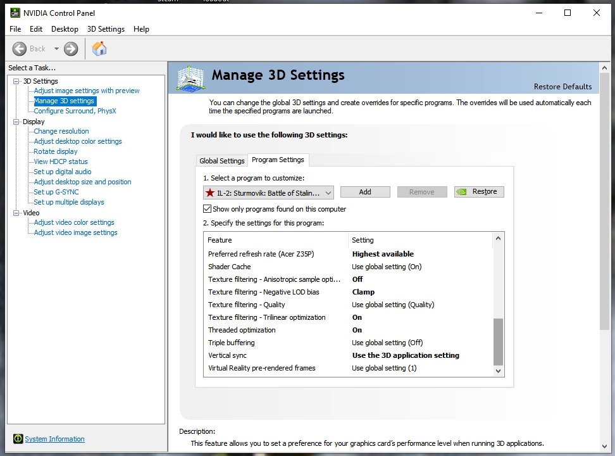
Task: Open the Back button history dropdown arrow
Action: pos(56,49)
